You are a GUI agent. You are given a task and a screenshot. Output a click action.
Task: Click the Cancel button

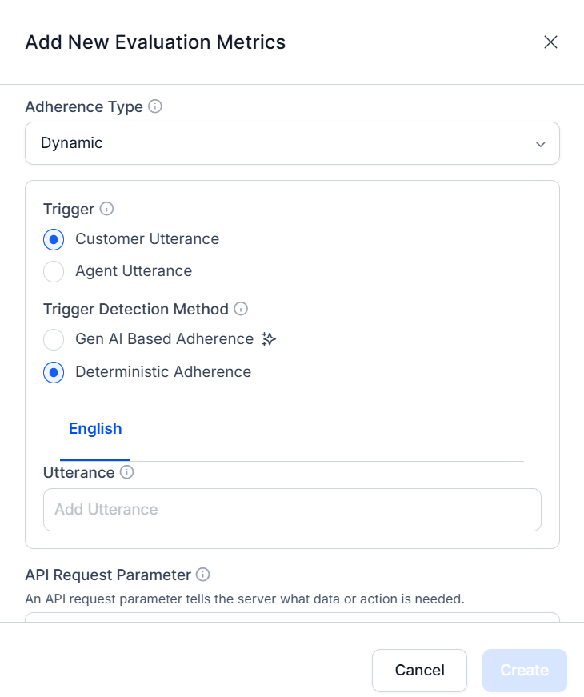coord(419,671)
